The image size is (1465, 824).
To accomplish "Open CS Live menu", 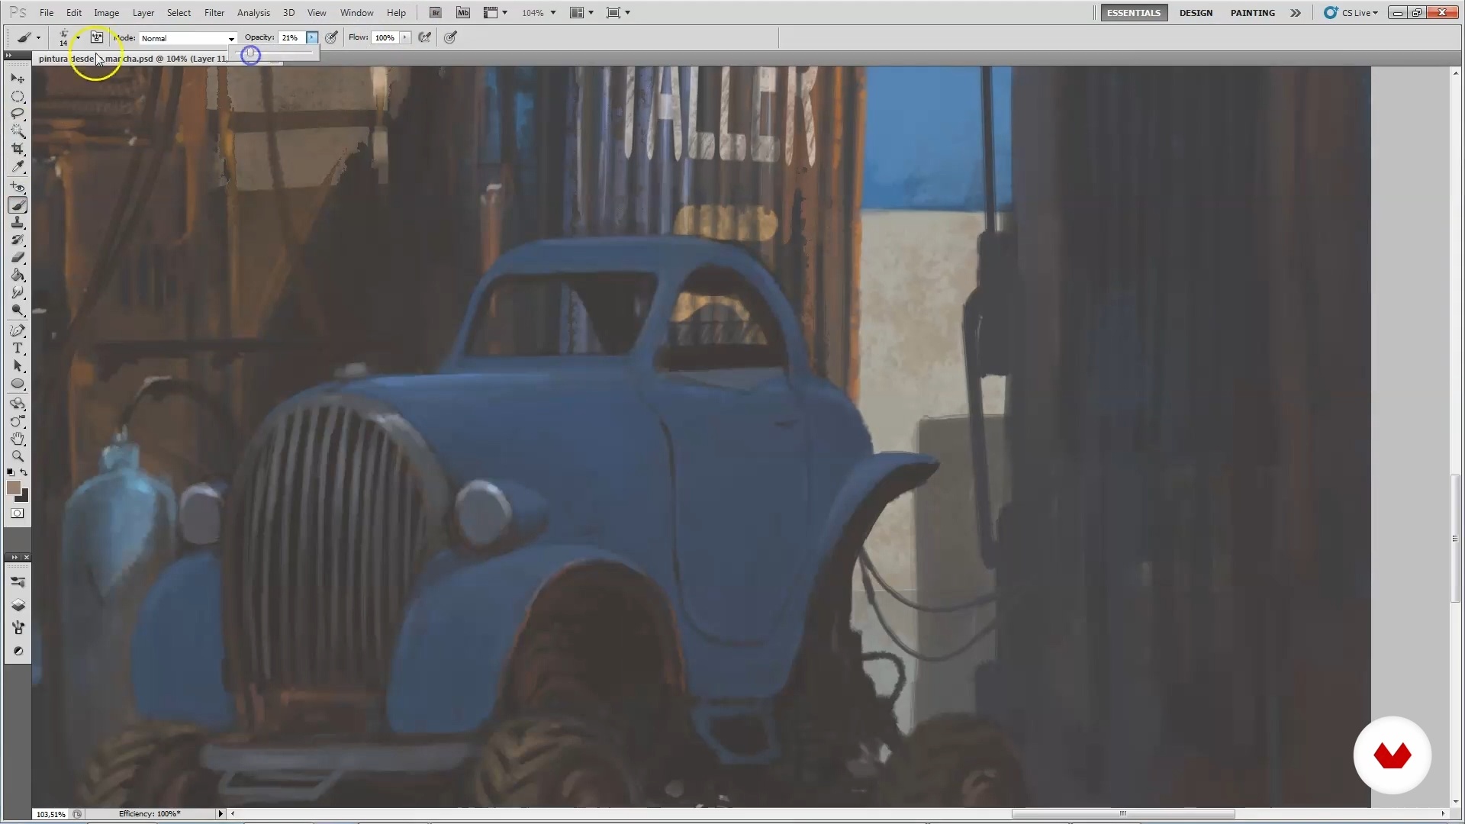I will [1351, 13].
